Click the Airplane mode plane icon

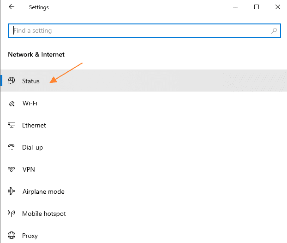click(12, 191)
